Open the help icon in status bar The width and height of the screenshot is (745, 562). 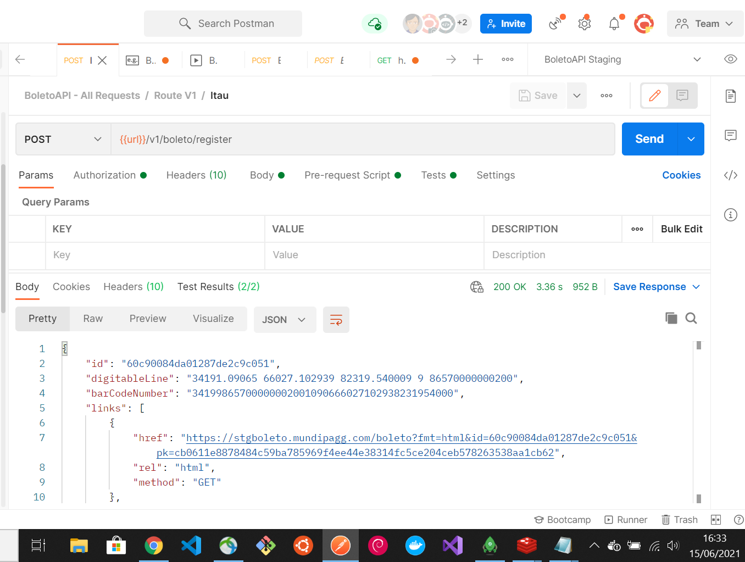(x=739, y=520)
